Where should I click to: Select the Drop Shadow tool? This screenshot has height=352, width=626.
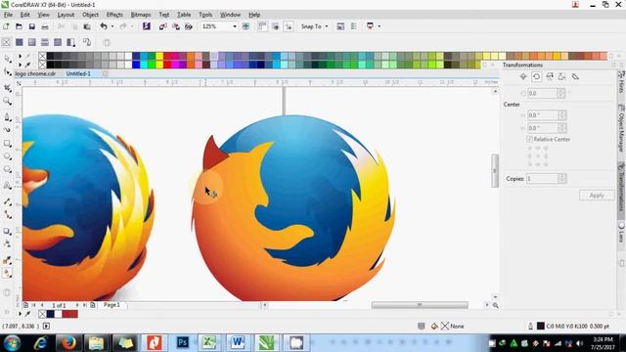pos(7,231)
